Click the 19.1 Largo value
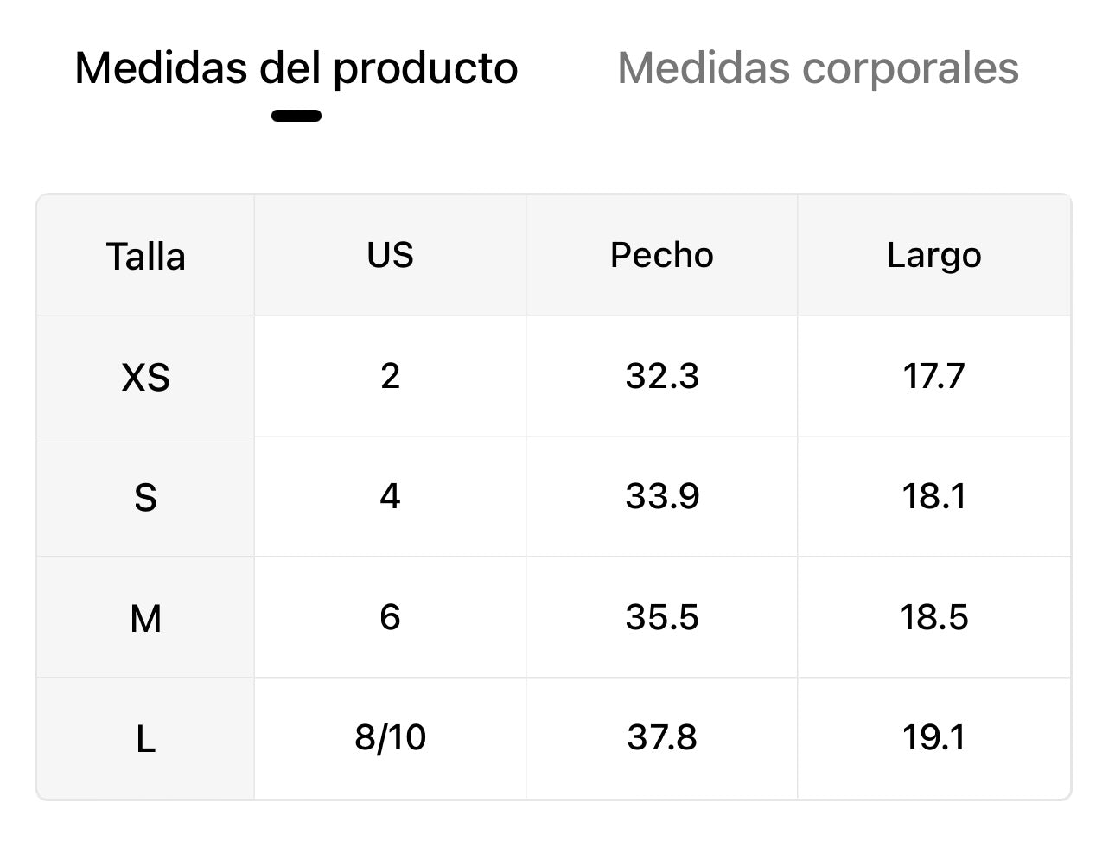Image resolution: width=1115 pixels, height=841 pixels. point(933,737)
